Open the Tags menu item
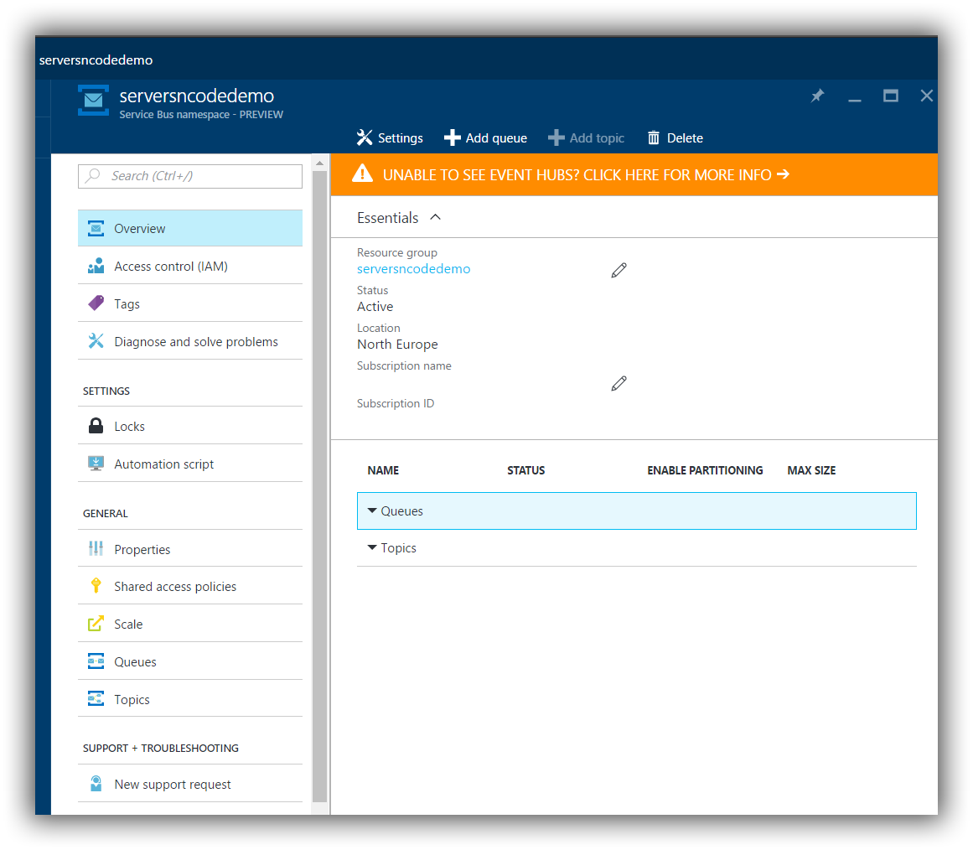The image size is (973, 850). click(190, 303)
